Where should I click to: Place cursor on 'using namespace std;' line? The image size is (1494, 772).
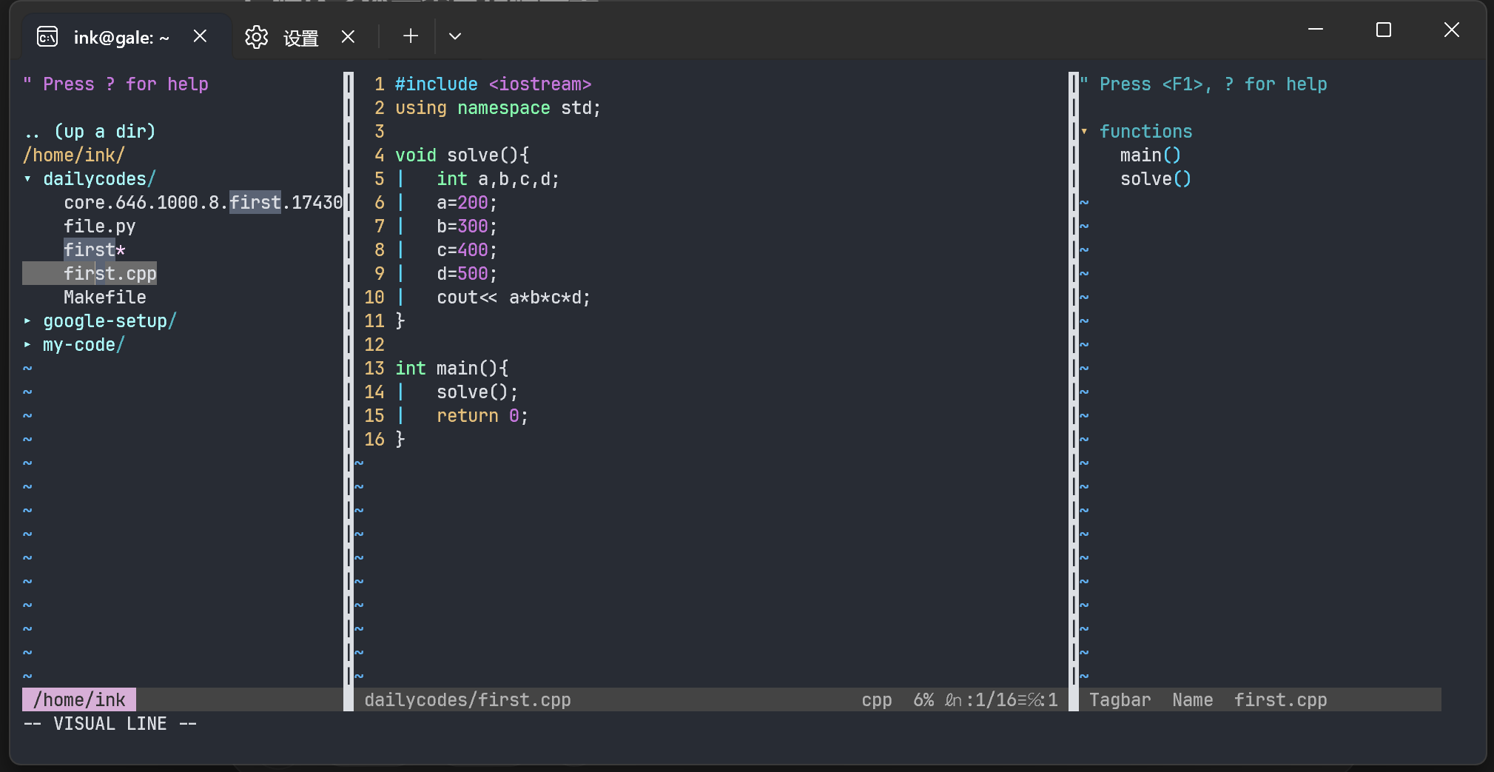point(498,108)
